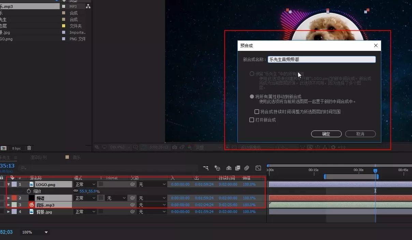Click the timeline layer search field
The width and height of the screenshot is (412, 240).
pos(108,168)
